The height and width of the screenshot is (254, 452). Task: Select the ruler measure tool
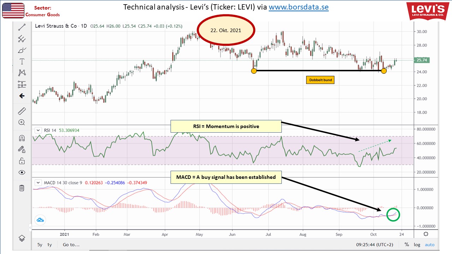22,111
